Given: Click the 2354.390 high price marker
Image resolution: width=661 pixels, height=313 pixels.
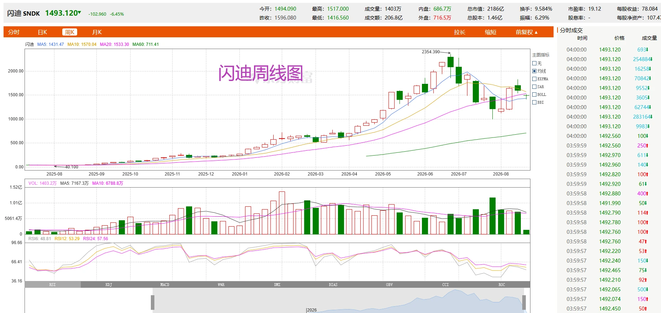Looking at the screenshot, I should (431, 52).
